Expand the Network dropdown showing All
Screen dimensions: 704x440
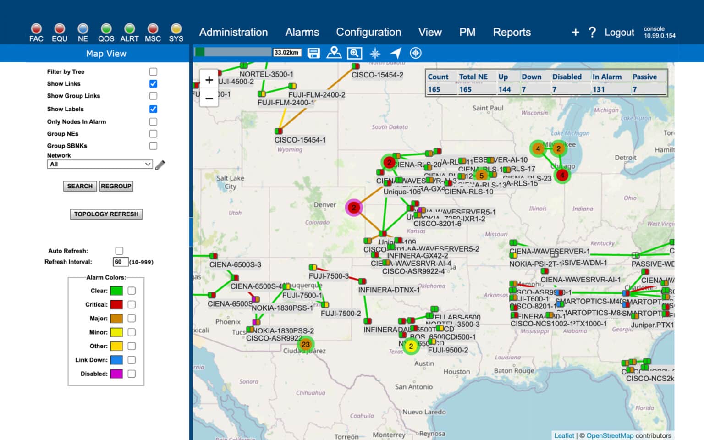point(99,165)
